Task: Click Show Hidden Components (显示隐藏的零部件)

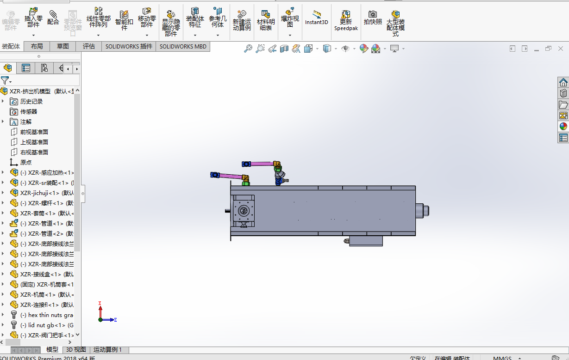Action: [x=171, y=23]
